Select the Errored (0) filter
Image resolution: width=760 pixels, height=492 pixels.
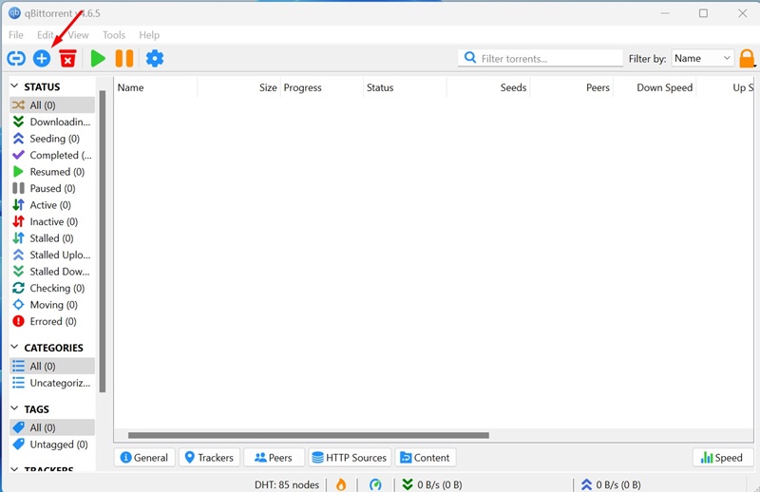[52, 321]
